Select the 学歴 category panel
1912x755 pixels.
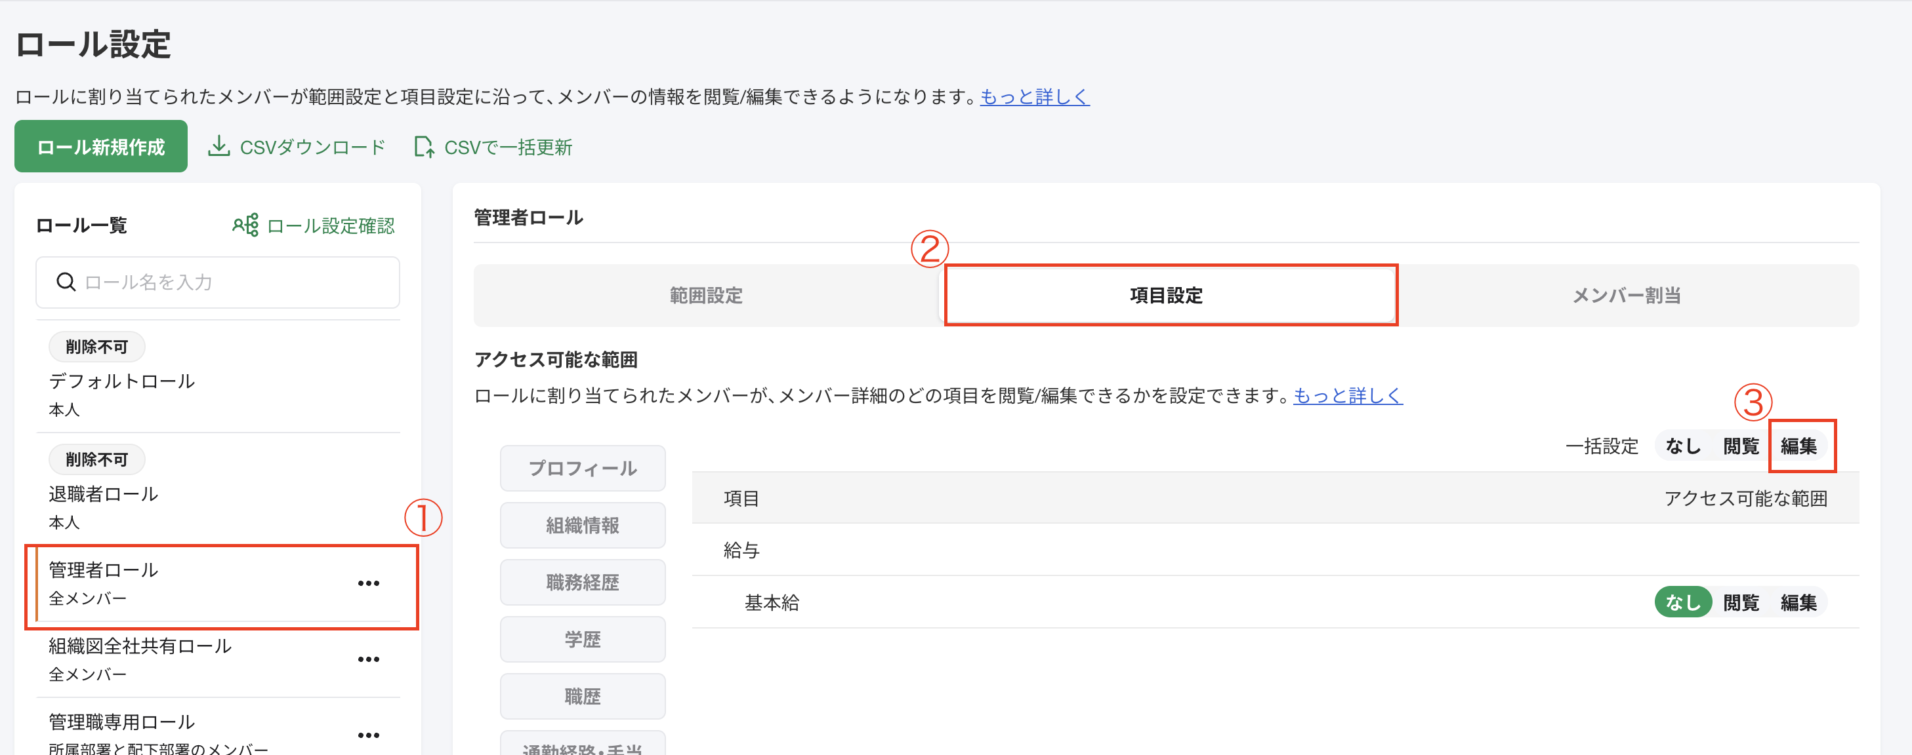pyautogui.click(x=582, y=638)
